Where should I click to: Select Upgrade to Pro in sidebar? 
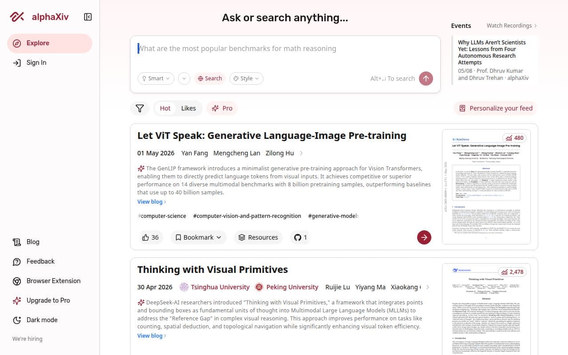[50, 300]
